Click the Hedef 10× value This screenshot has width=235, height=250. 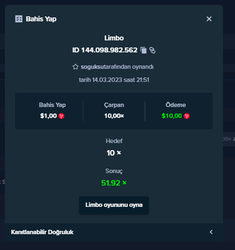[114, 153]
